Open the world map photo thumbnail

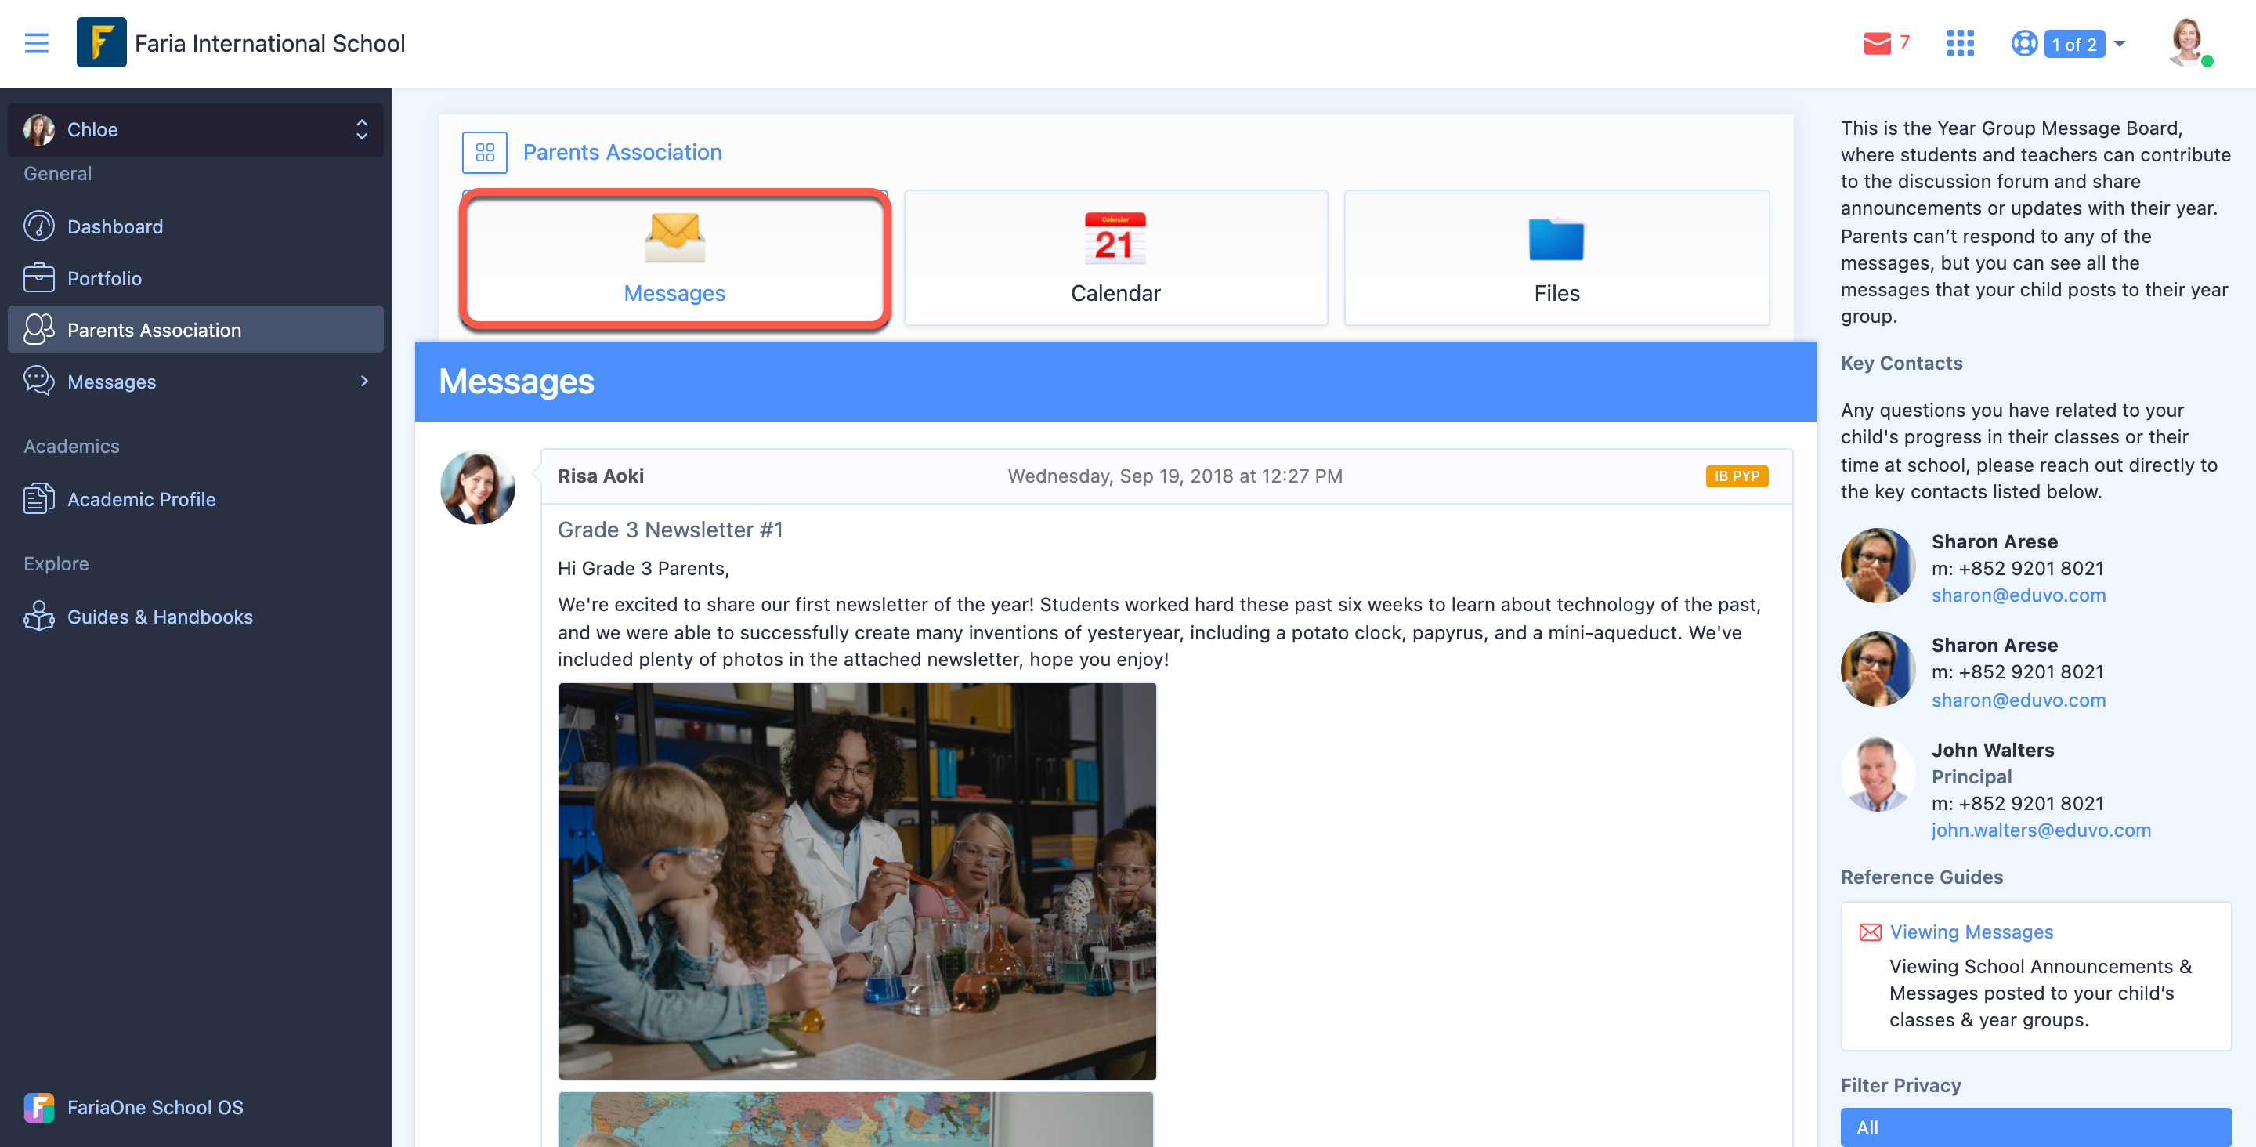tap(855, 1119)
